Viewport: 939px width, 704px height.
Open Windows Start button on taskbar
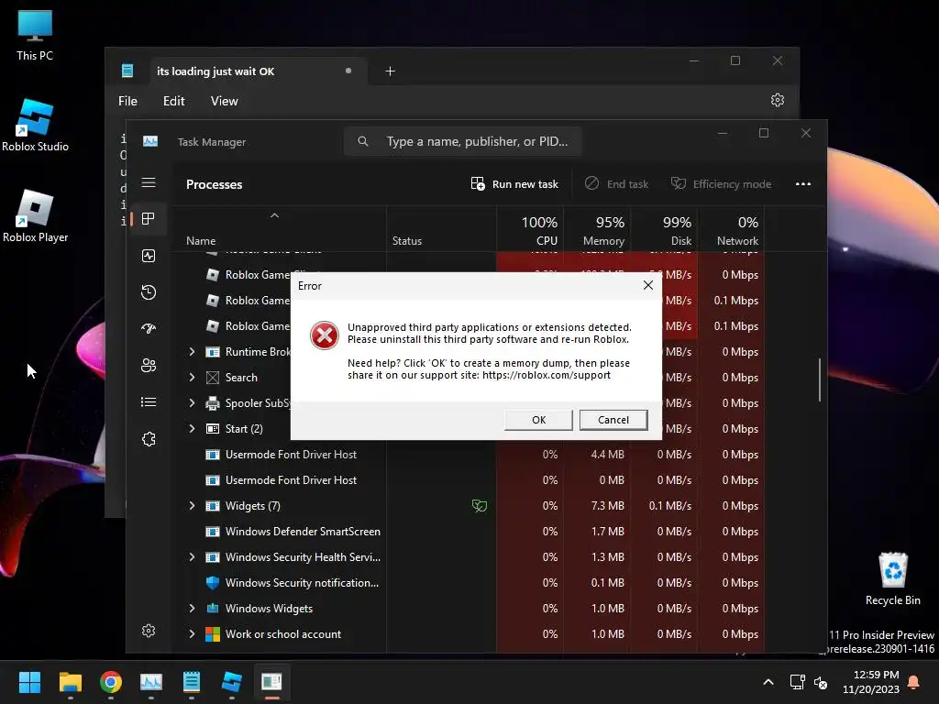click(29, 682)
